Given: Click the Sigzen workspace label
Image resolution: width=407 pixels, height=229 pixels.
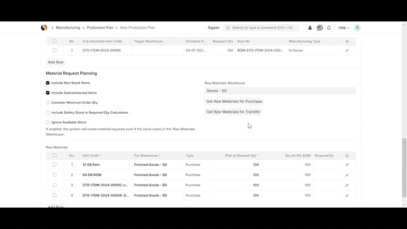Looking at the screenshot, I should (214, 27).
